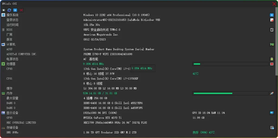The image size is (278, 138).
Task: Click the disk icon at end of 存储设备 row
Action: 271,127
